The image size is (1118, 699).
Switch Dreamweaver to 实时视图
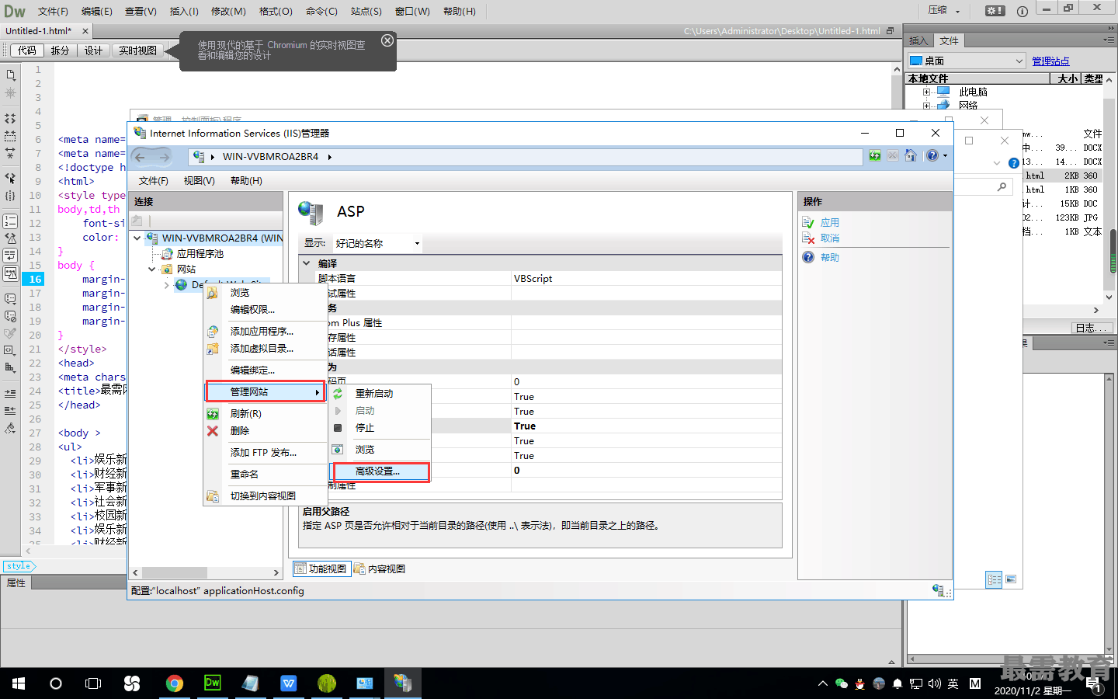pos(138,50)
